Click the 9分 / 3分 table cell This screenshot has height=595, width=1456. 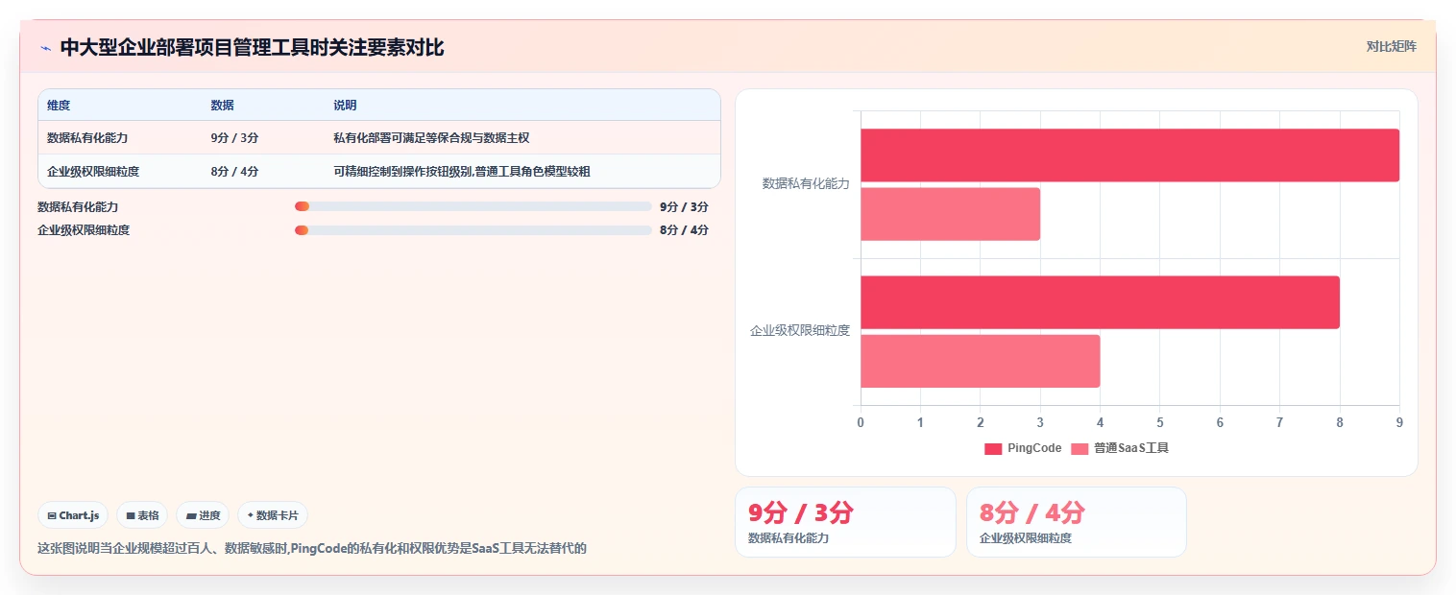[x=234, y=138]
